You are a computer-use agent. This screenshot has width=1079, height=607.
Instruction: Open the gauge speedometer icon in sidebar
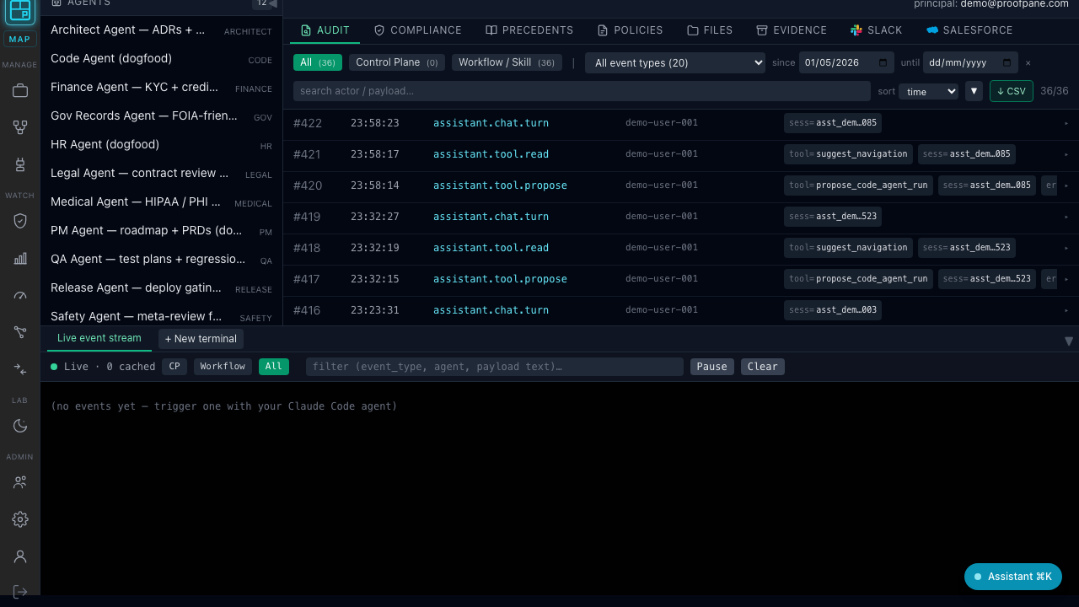(x=20, y=295)
